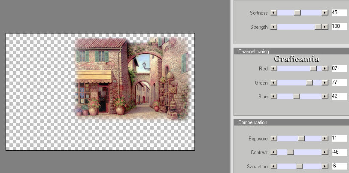This screenshot has height=173, width=349.
Task: Click the Green channel slider thumb
Action: 310,83
